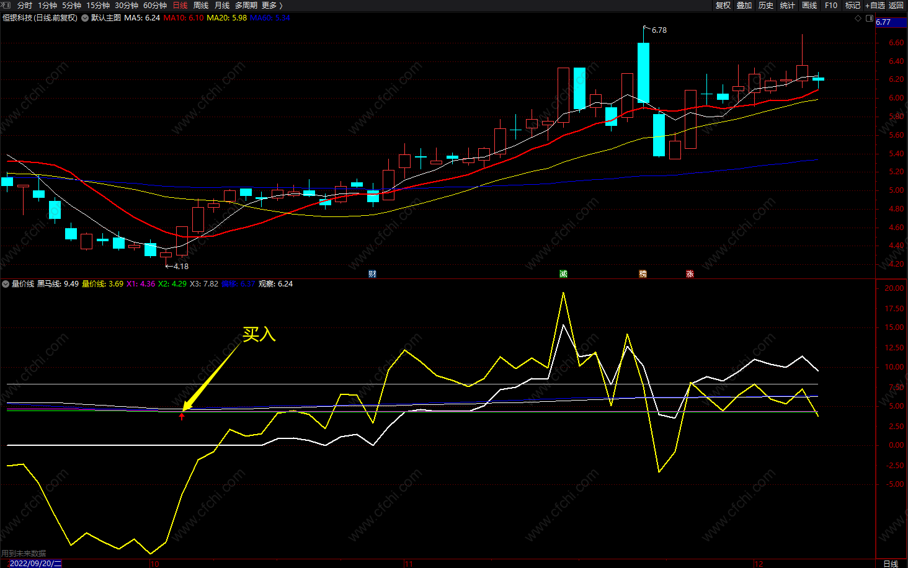Select the 日线 daily period tab
The image size is (908, 568).
click(x=180, y=5)
